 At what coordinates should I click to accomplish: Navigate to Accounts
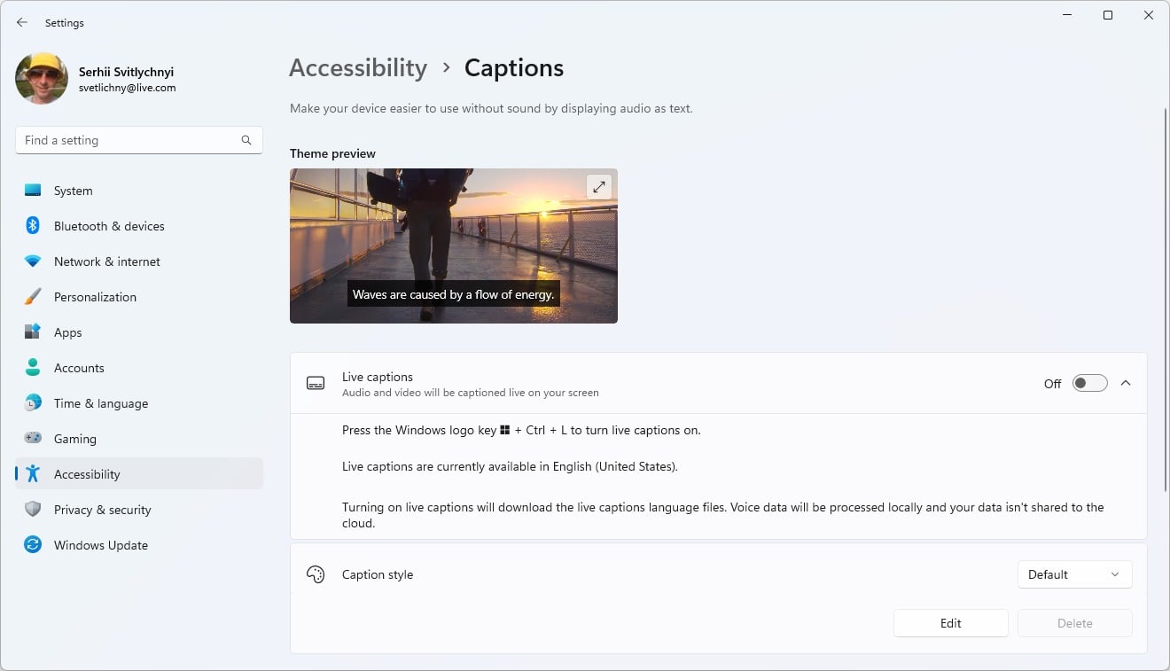pos(139,368)
